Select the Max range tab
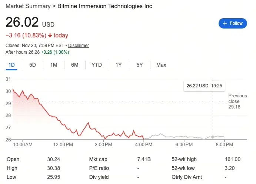 click(x=161, y=65)
